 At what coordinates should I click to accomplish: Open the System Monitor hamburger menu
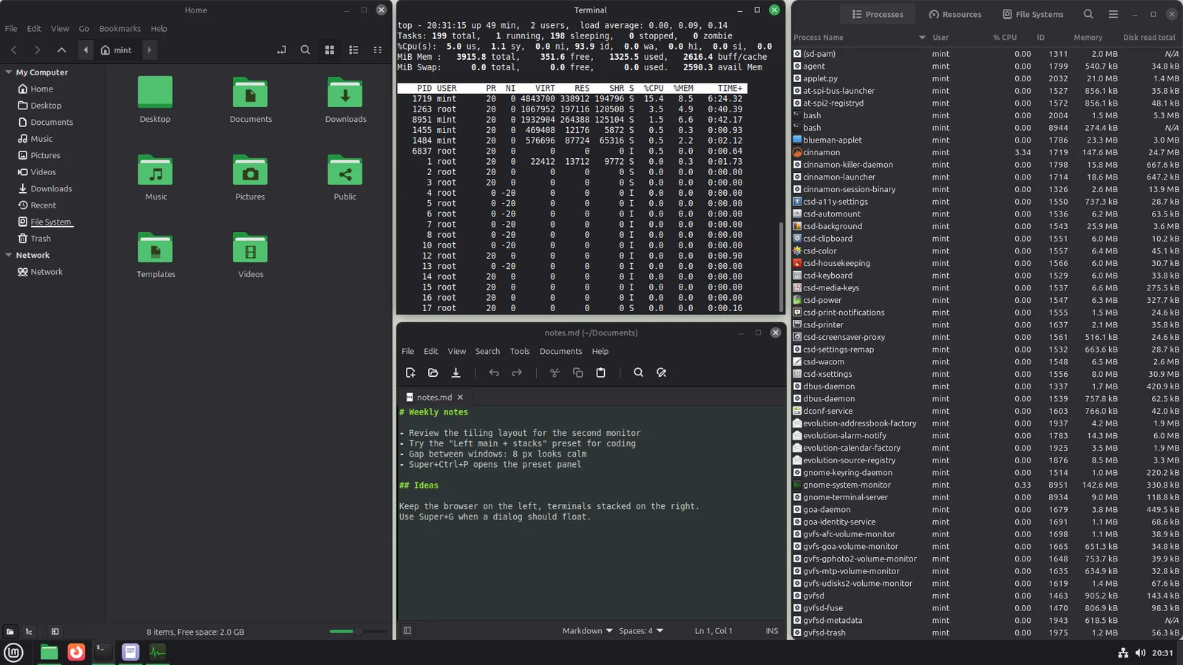point(1113,14)
